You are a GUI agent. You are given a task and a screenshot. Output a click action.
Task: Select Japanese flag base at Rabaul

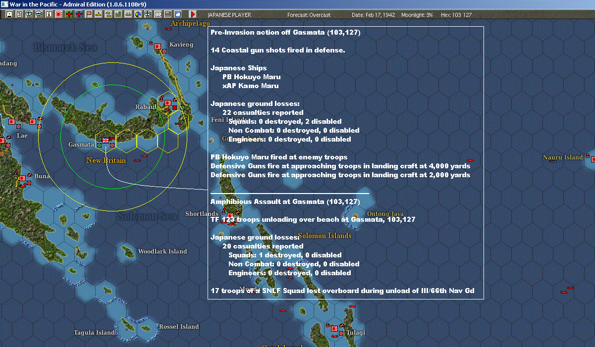coord(168,103)
